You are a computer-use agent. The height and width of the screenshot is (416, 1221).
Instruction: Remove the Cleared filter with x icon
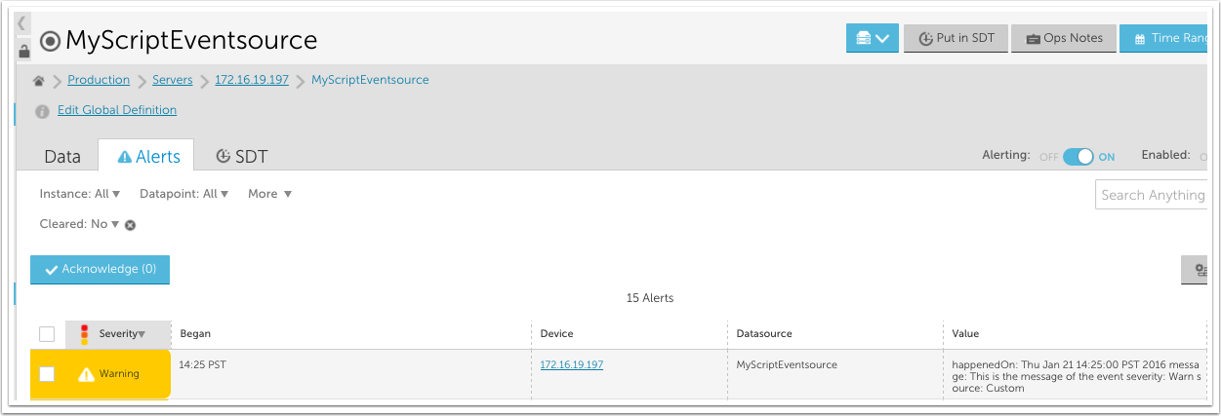pyautogui.click(x=130, y=225)
